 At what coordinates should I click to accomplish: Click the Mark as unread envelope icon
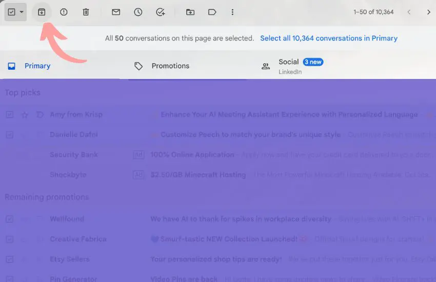pos(116,12)
